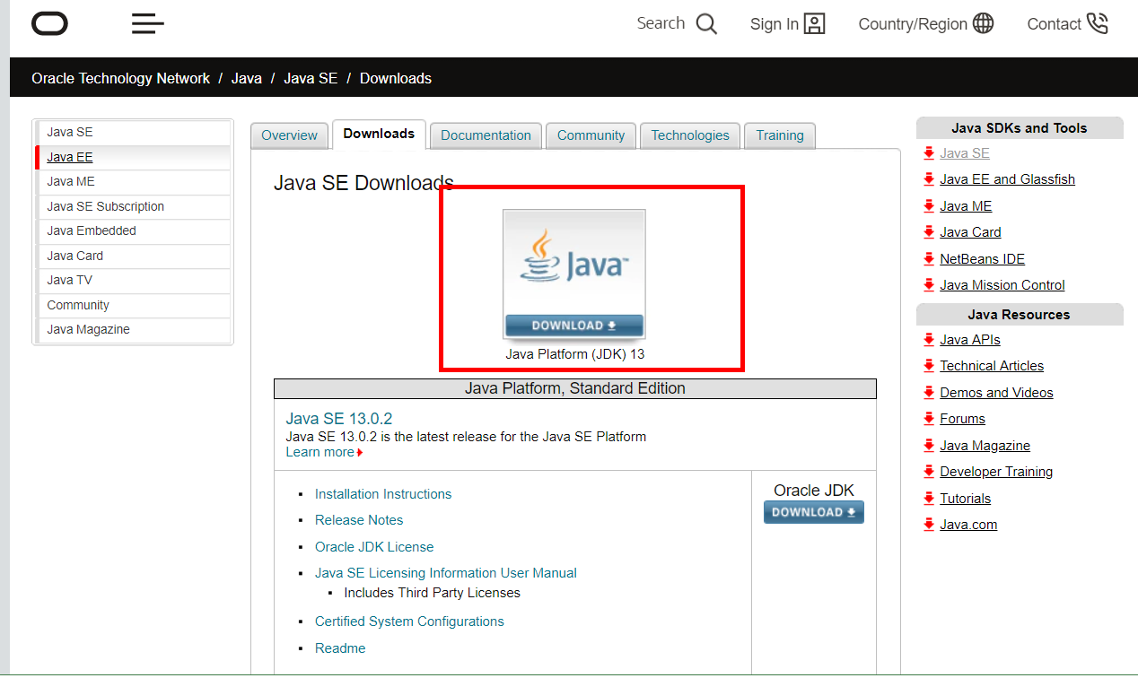The height and width of the screenshot is (678, 1138).
Task: Click Oracle JDK DOWNLOAD button
Action: [814, 512]
